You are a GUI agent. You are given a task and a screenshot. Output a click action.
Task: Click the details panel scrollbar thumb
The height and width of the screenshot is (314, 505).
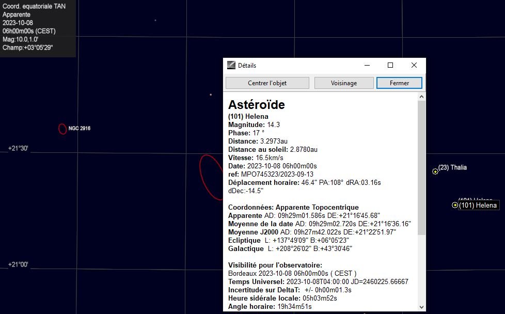[421, 165]
